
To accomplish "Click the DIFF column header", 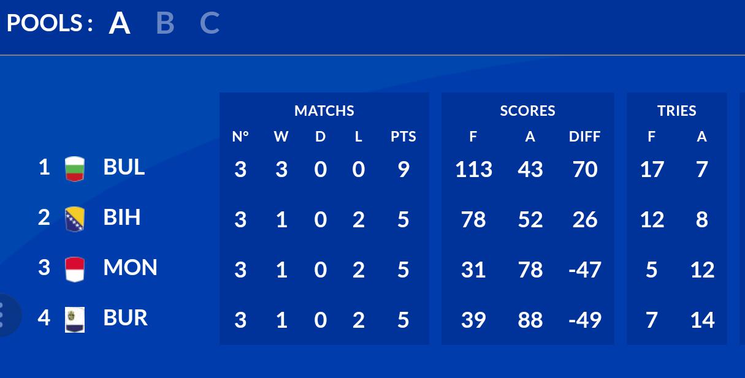I will [x=584, y=137].
